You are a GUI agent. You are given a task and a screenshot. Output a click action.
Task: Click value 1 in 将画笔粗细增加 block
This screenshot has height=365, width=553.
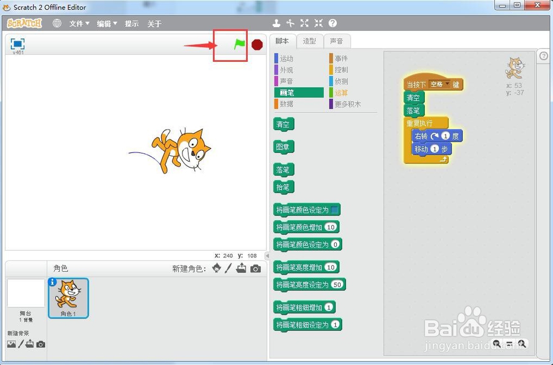point(328,307)
